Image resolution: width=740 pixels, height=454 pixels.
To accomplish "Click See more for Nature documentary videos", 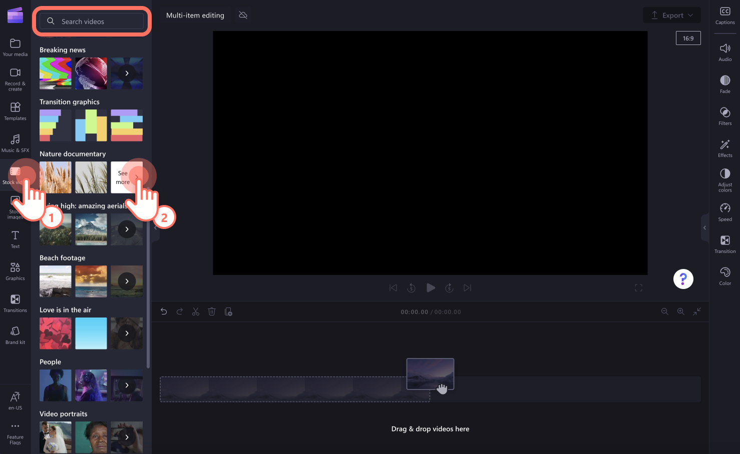I will pyautogui.click(x=126, y=177).
